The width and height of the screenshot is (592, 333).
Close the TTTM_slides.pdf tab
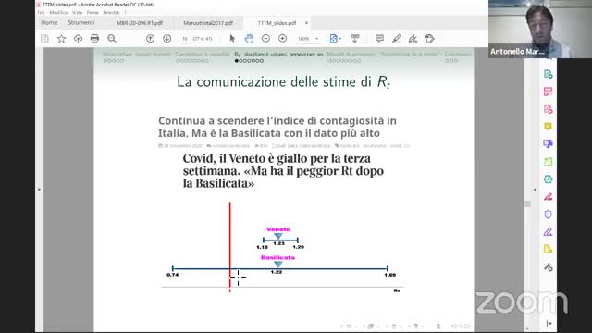(x=306, y=23)
